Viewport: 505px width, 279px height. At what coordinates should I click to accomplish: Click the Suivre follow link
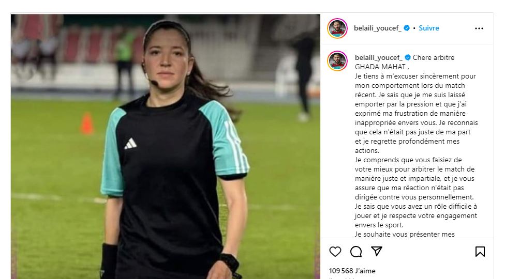(428, 28)
